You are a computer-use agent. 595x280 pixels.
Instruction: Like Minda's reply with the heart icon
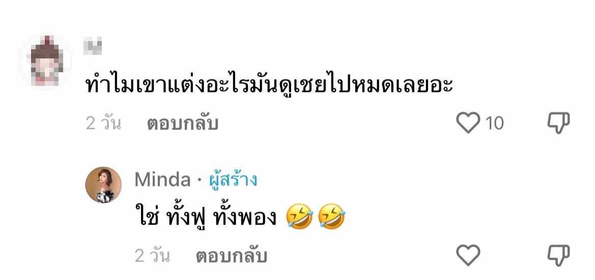pyautogui.click(x=468, y=255)
